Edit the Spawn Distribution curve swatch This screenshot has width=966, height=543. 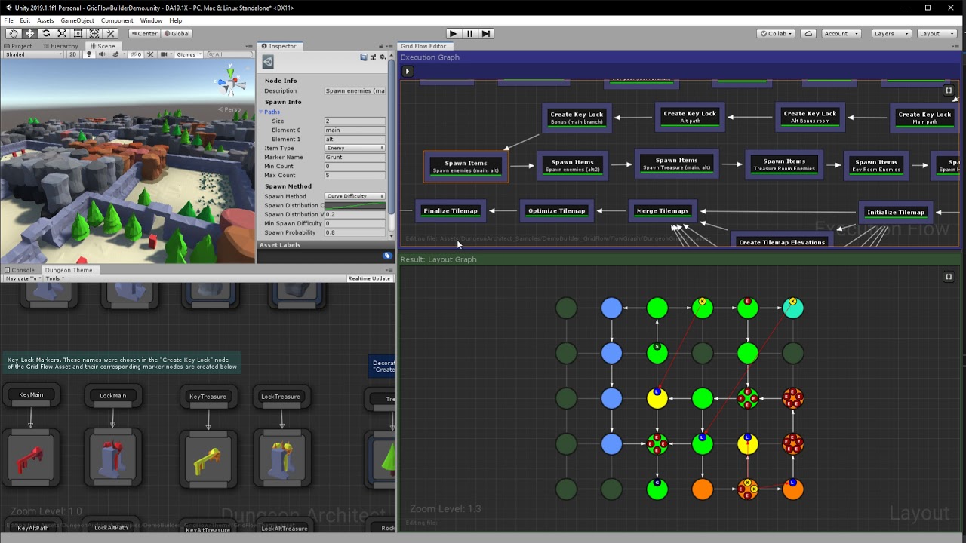(x=355, y=205)
